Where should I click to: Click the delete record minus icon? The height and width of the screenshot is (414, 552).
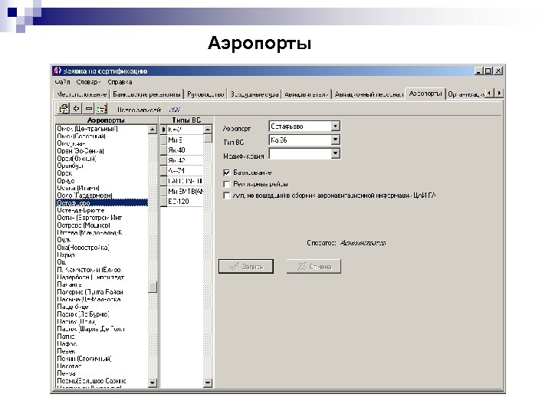coord(89,109)
